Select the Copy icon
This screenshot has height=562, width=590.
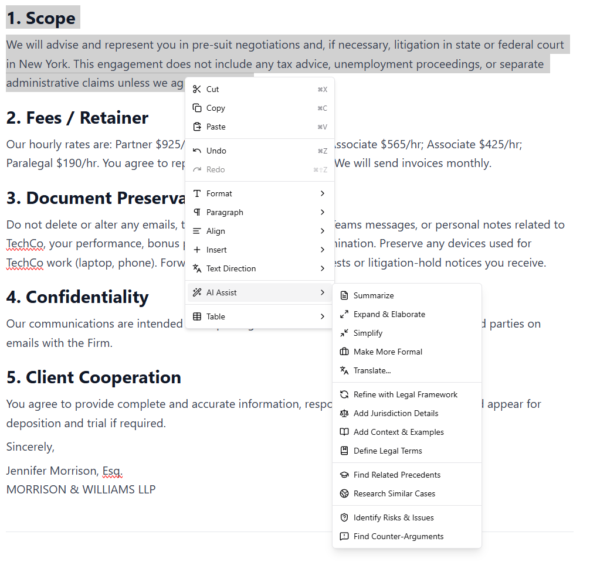(196, 108)
